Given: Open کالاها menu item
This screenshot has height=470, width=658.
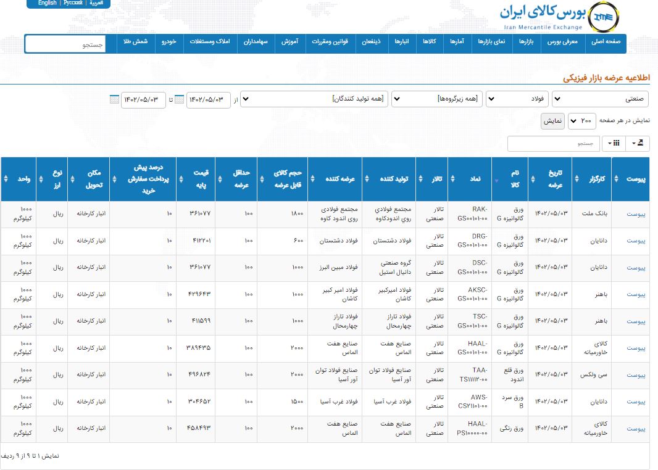Looking at the screenshot, I should click(429, 41).
